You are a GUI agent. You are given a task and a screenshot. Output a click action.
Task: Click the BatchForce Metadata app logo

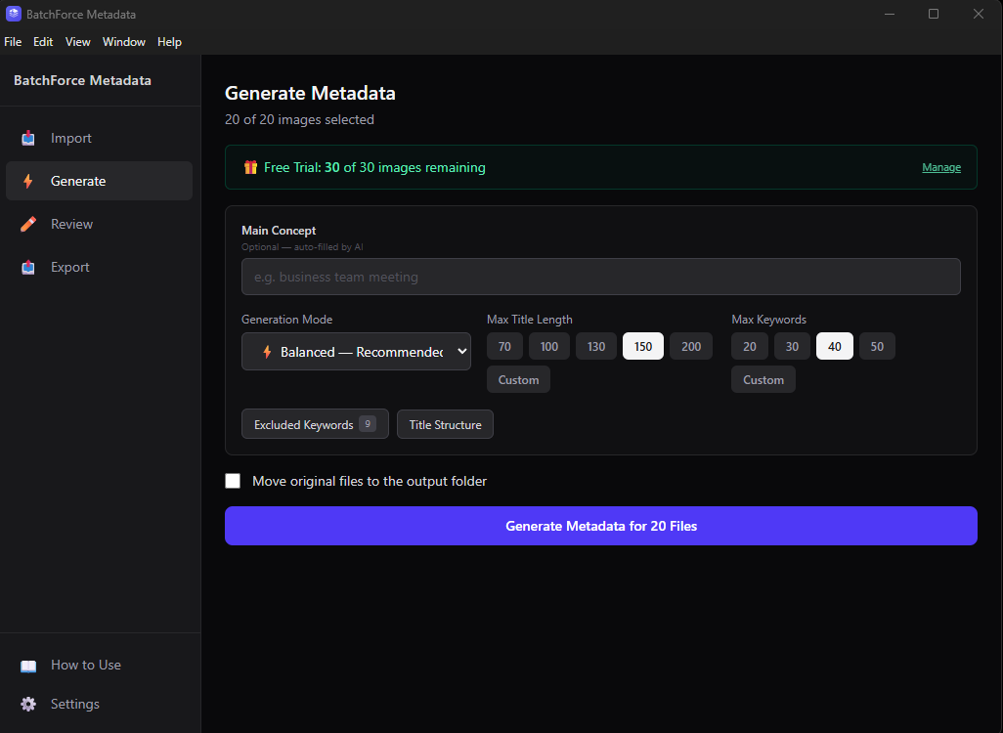pos(13,14)
